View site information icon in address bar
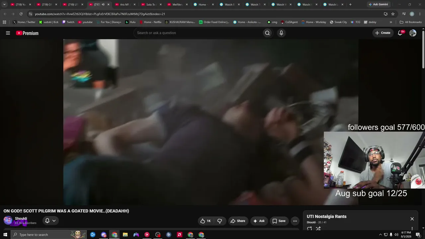The height and width of the screenshot is (239, 425). pyautogui.click(x=31, y=14)
